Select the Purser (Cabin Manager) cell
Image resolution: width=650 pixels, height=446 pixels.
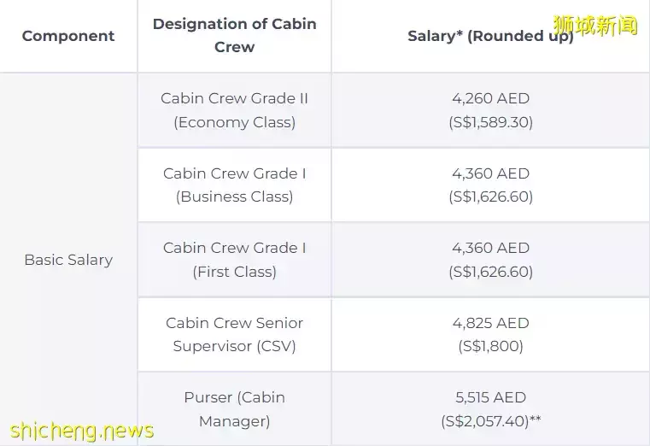[234, 409]
